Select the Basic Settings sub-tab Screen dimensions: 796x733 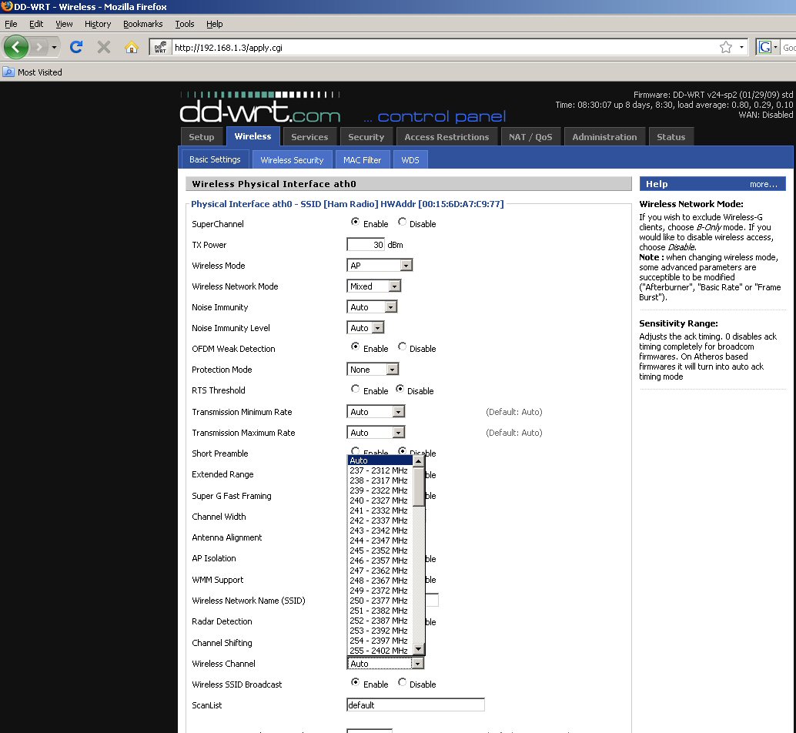coord(215,159)
